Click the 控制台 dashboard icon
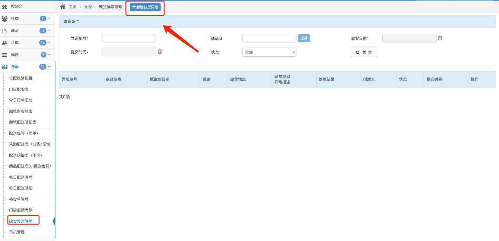 point(5,7)
